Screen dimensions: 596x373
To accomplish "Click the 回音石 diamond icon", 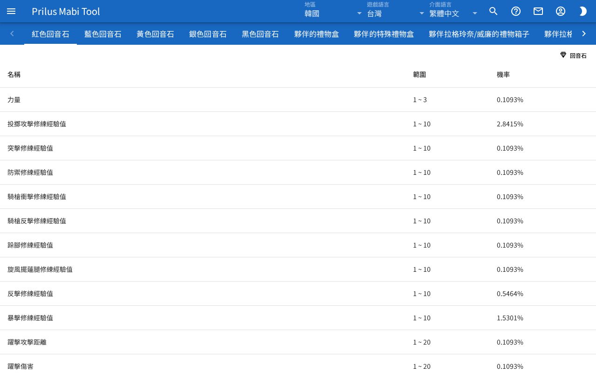I will tap(563, 55).
